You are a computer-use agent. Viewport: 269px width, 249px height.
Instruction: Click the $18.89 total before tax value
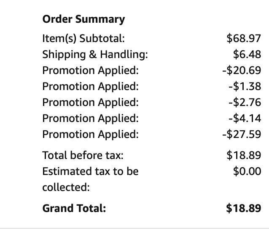(x=244, y=155)
